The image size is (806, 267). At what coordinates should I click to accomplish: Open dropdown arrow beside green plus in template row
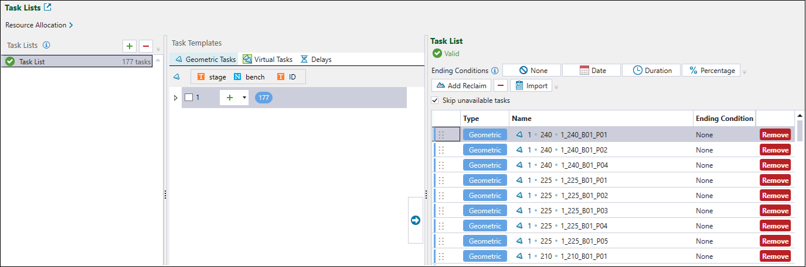coord(244,98)
